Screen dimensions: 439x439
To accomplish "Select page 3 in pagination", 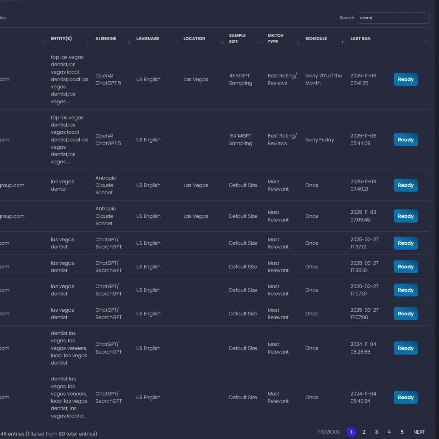I will [x=376, y=432].
